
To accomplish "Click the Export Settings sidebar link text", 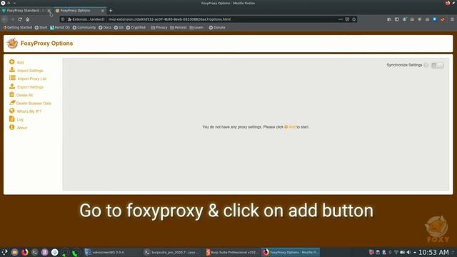I will point(30,87).
